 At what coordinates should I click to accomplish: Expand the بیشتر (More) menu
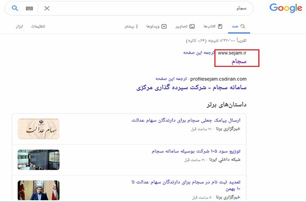(131, 26)
